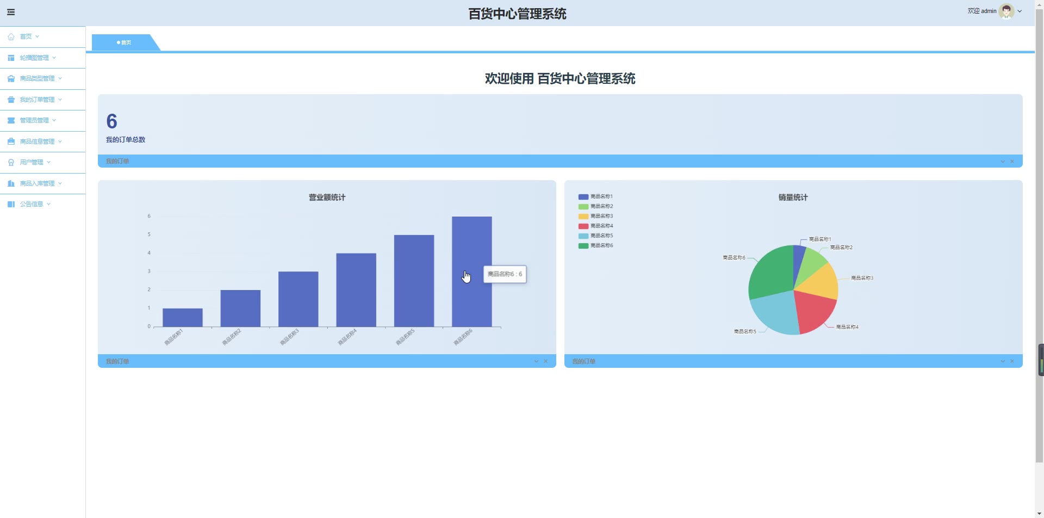Click the 欢迎 admin greeting text
The width and height of the screenshot is (1044, 518).
[982, 11]
